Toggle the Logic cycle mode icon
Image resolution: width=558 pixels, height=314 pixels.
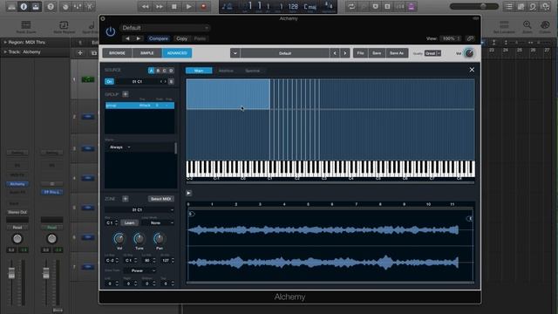351,6
